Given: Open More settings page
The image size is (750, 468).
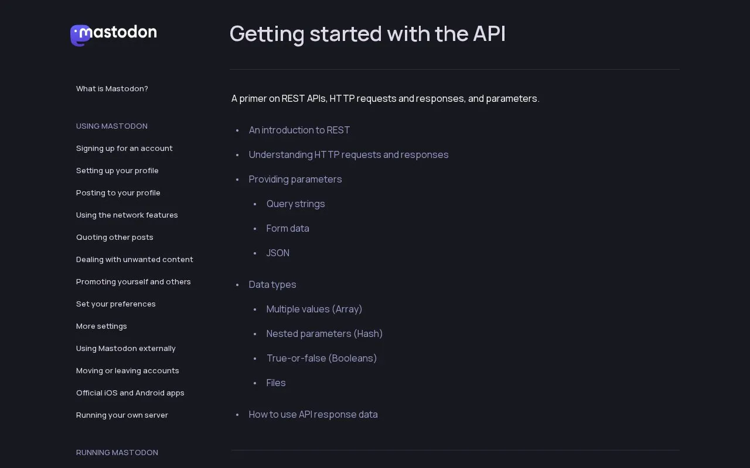Looking at the screenshot, I should tap(101, 326).
